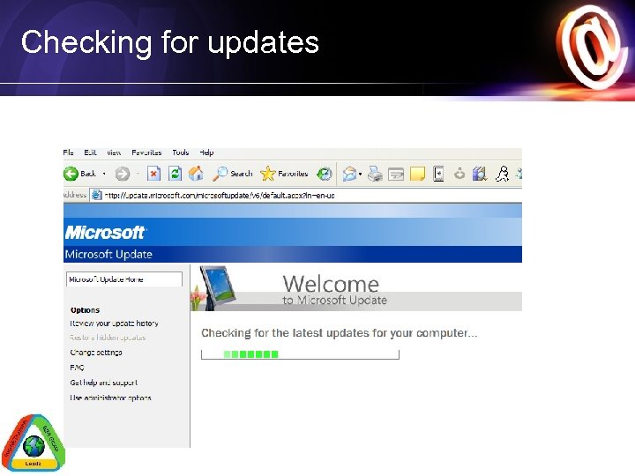Stop page loading with the red X icon

pyautogui.click(x=153, y=174)
